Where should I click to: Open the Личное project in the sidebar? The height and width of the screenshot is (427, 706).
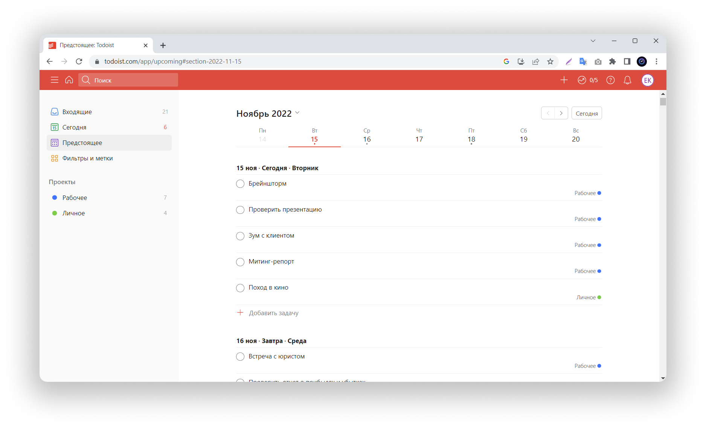[x=109, y=213]
